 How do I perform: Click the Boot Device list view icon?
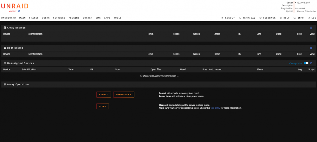click(x=311, y=48)
